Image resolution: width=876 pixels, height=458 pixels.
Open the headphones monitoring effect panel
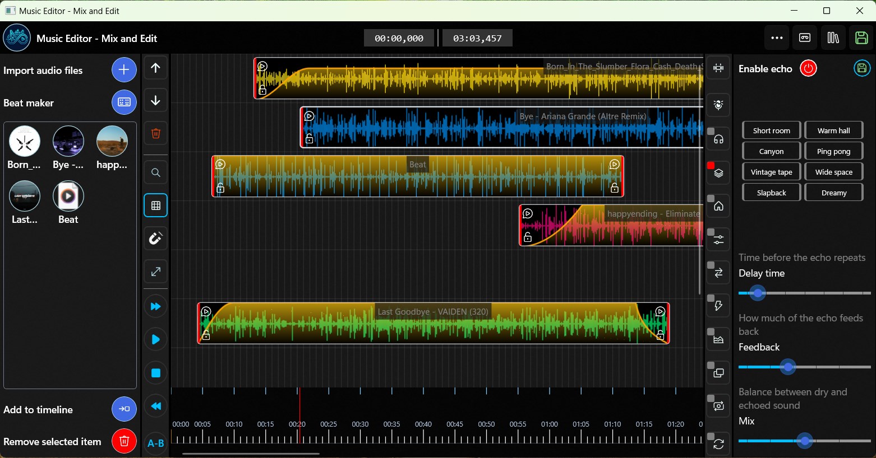click(718, 138)
